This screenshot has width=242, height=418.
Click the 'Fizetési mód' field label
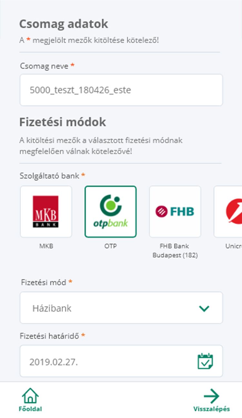(44, 282)
